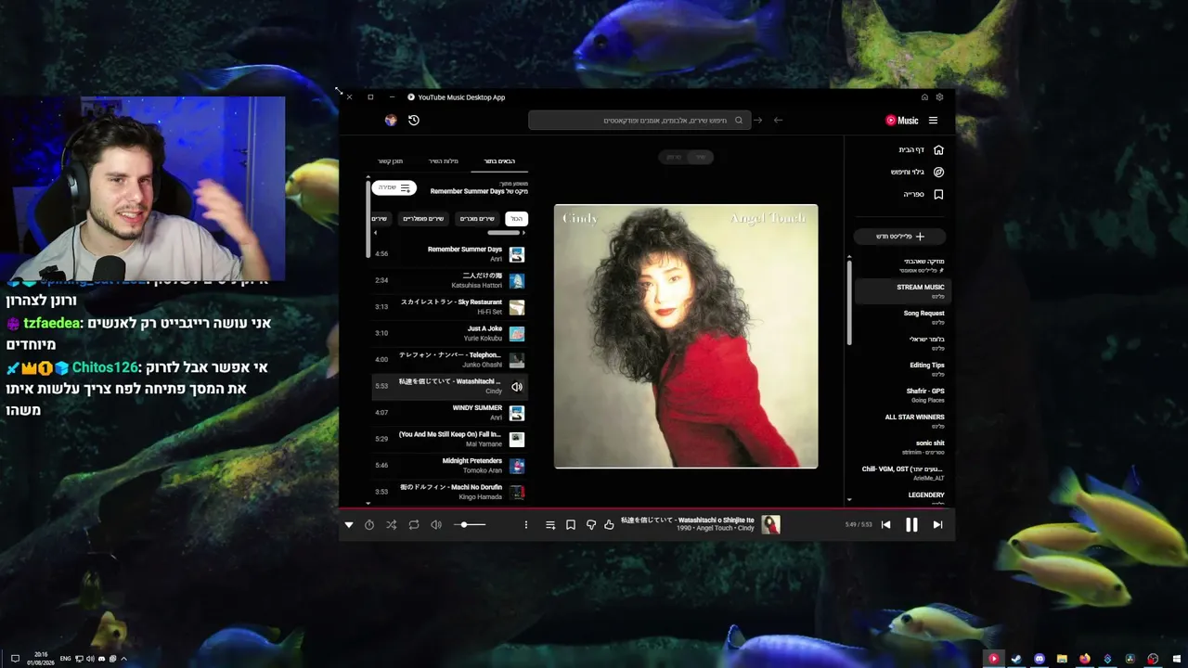Click the small home icon in title bar

coord(924,96)
